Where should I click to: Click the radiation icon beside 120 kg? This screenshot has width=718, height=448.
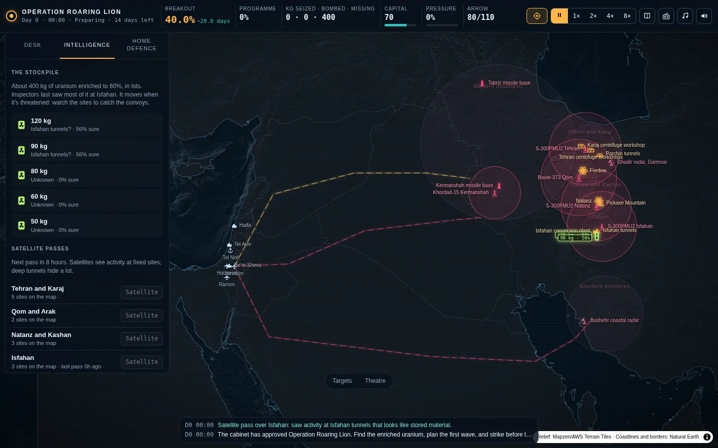(x=21, y=125)
